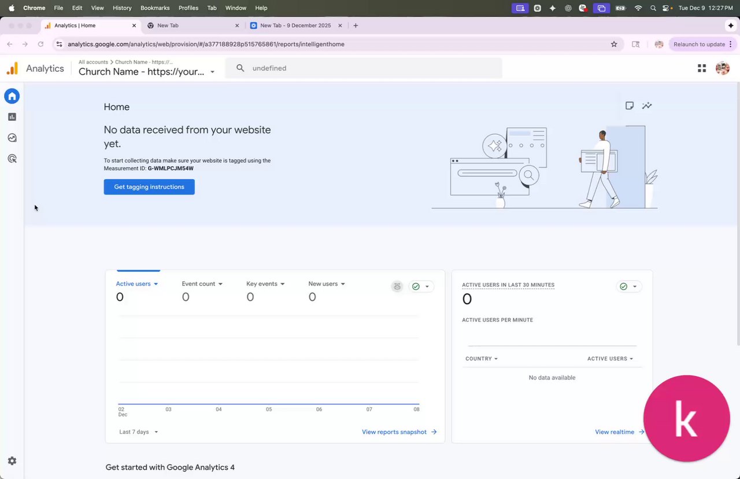740x479 pixels.
Task: Open the Last 7 days date range dropdown
Action: (139, 432)
